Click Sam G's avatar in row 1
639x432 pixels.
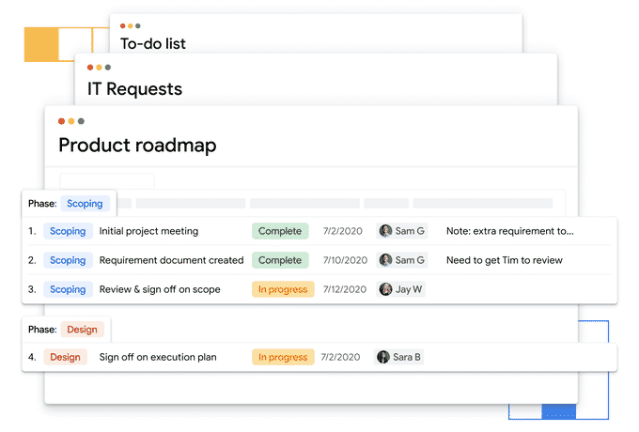tap(385, 231)
